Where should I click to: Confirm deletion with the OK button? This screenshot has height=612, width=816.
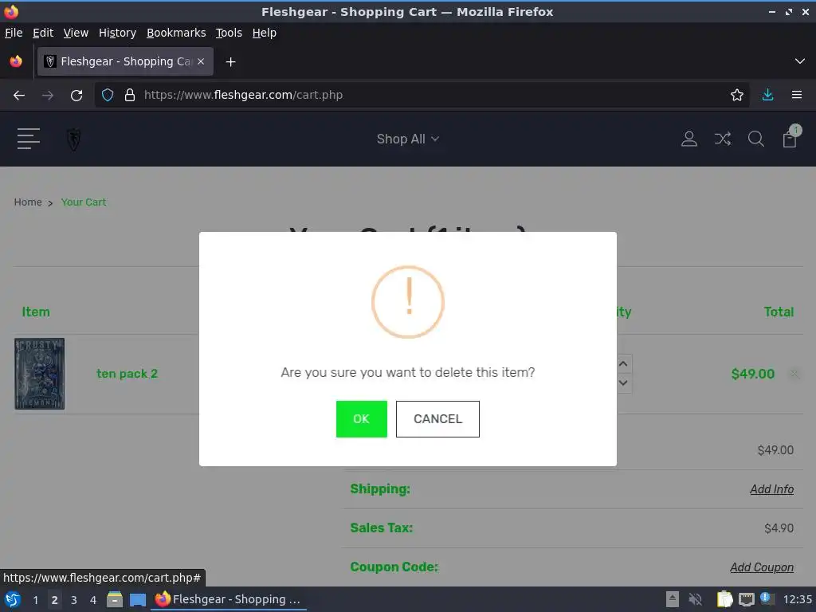click(361, 419)
